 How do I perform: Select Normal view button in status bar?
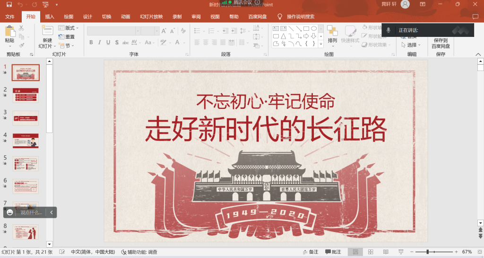355,252
